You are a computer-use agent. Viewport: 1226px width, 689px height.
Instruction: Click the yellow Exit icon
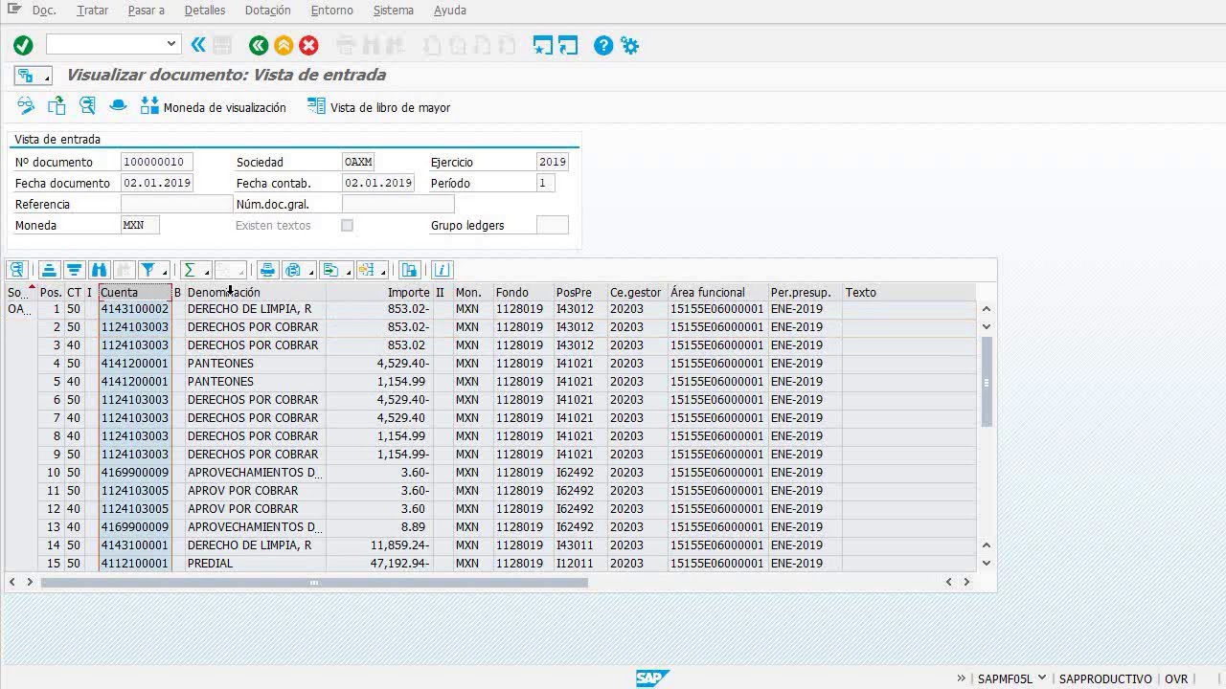click(x=284, y=45)
